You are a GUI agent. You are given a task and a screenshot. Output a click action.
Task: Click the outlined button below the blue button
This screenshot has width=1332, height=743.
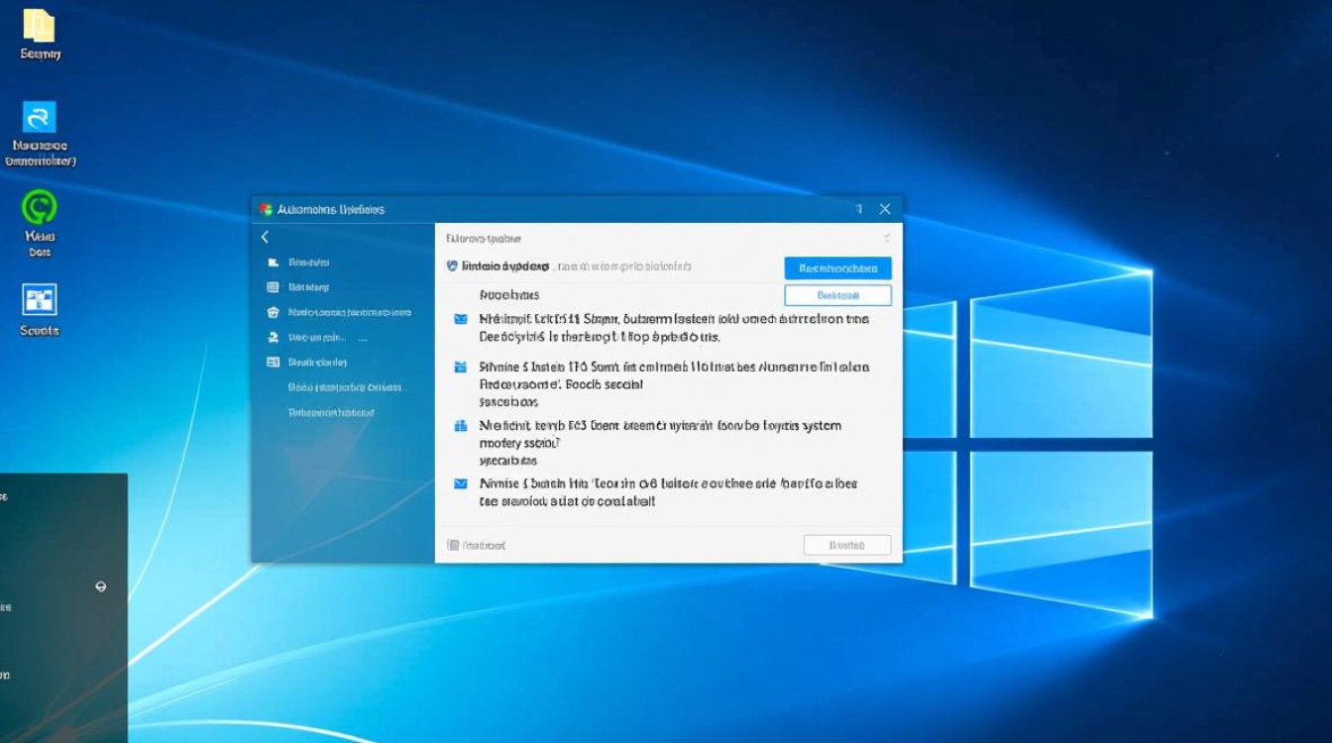click(x=837, y=294)
